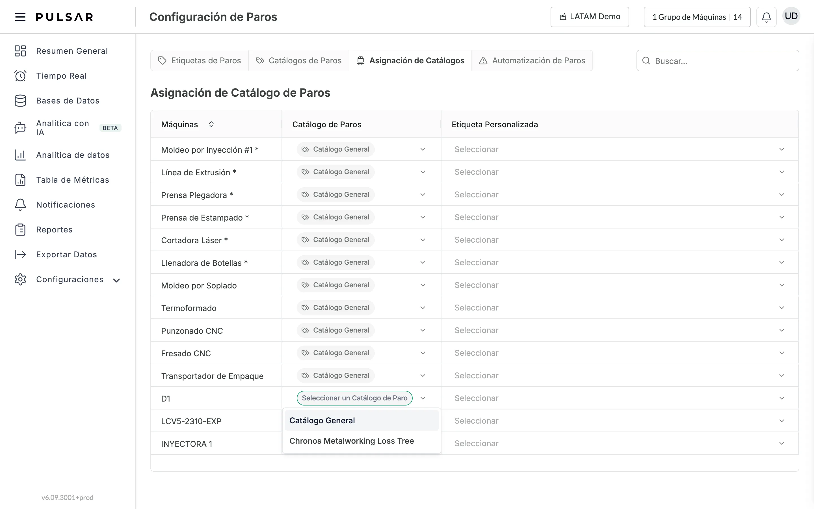Click the factory icon in LATAM Demo
Screen dimensions: 814x509
pos(563,17)
